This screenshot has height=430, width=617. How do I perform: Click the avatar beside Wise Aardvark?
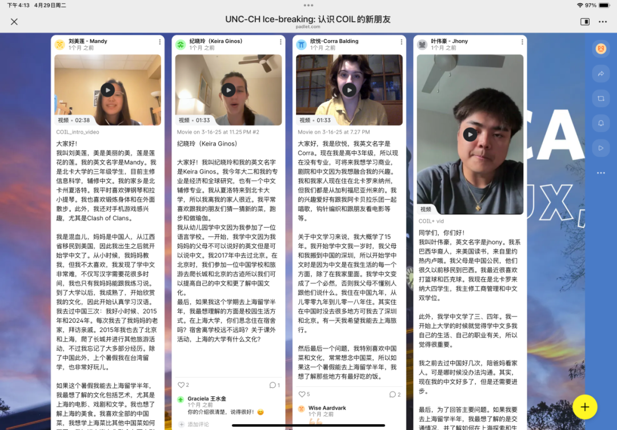coord(302,409)
